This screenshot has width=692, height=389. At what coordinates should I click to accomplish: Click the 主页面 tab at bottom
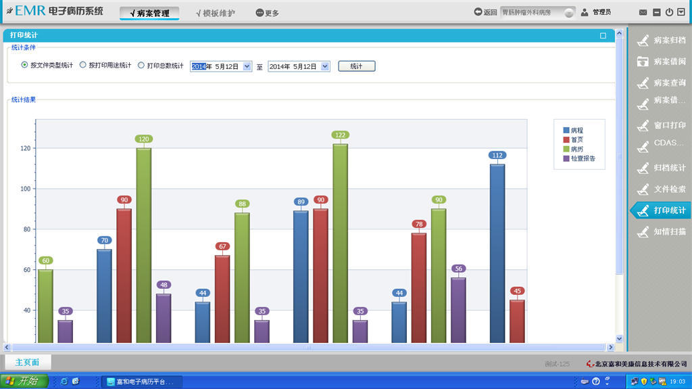[27, 363]
